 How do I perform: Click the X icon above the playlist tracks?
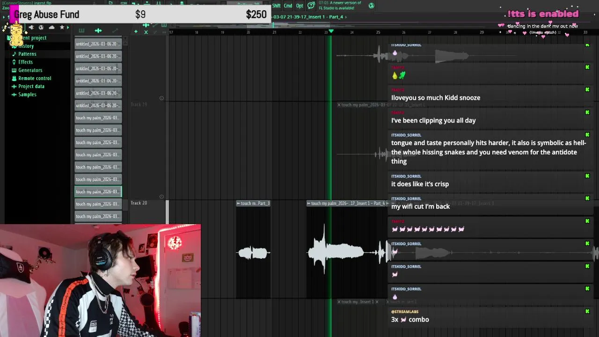(x=146, y=32)
